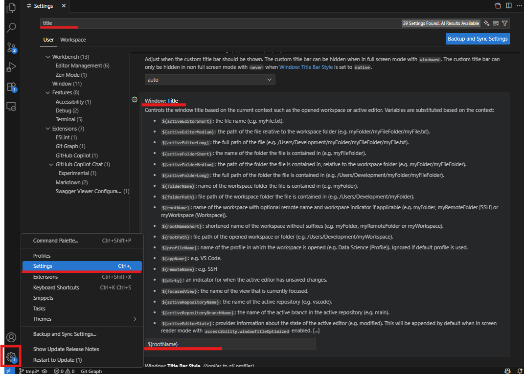Choose Restart to Update (1)
This screenshot has height=374, width=524.
pyautogui.click(x=82, y=360)
